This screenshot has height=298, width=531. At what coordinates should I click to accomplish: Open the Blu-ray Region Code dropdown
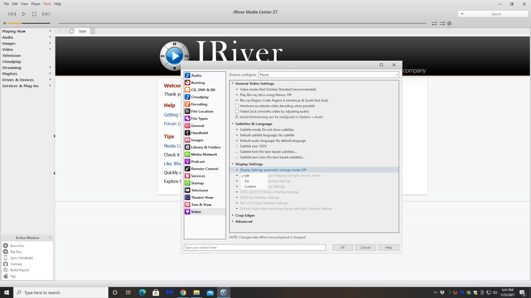click(284, 100)
